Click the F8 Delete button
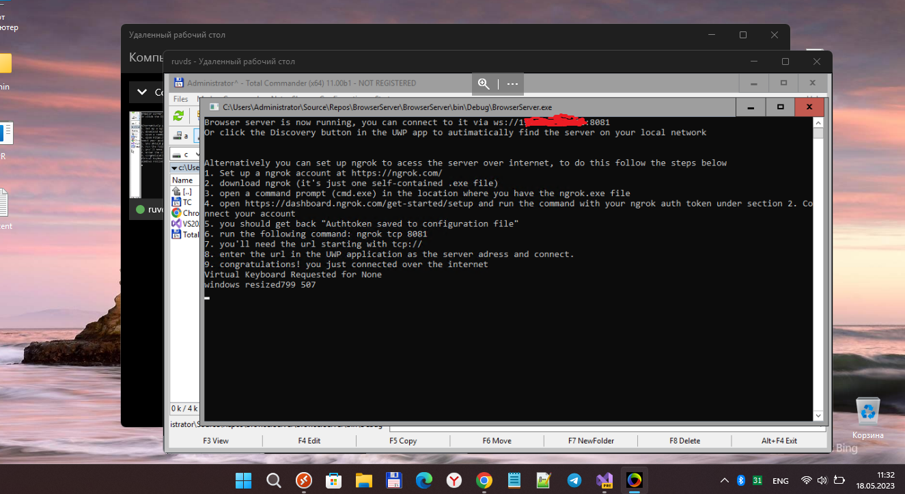This screenshot has height=494, width=905. click(x=685, y=441)
